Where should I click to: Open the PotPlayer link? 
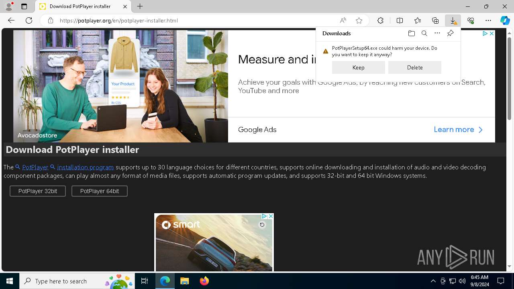tap(35, 167)
